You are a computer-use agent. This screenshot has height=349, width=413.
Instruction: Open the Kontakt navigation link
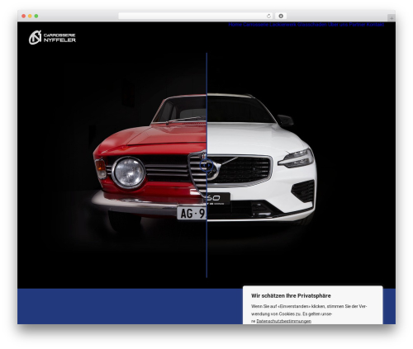[x=375, y=25]
